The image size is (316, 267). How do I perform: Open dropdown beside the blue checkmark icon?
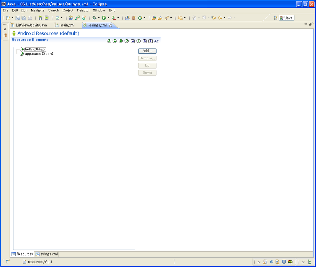click(x=61, y=18)
